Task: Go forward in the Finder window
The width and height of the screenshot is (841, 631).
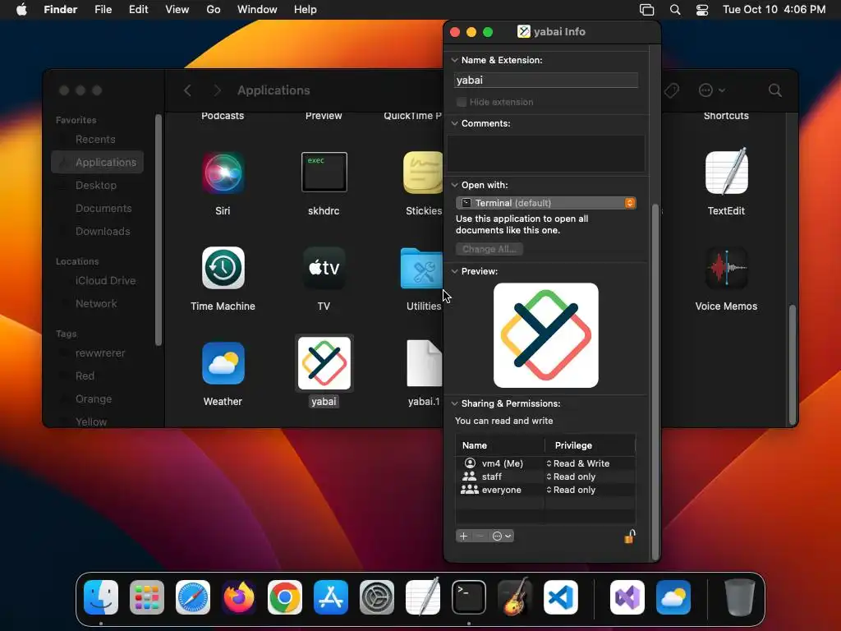Action: (x=217, y=90)
